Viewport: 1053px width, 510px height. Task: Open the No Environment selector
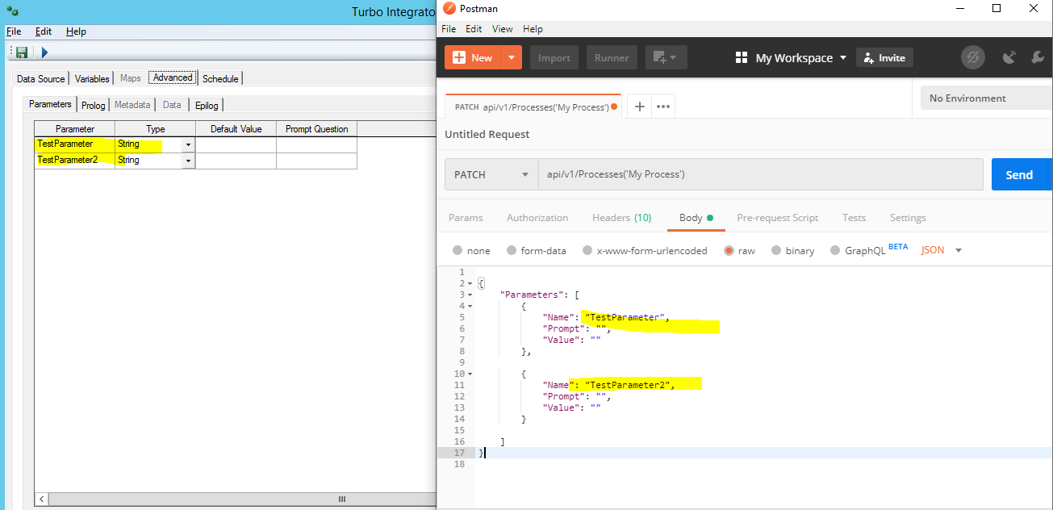(x=986, y=98)
